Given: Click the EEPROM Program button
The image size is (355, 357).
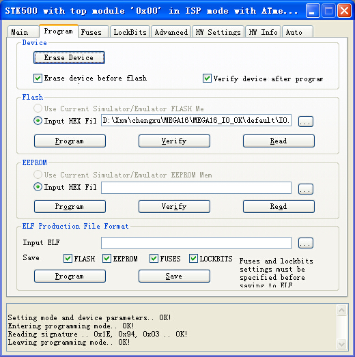Looking at the screenshot, I should pos(70,207).
